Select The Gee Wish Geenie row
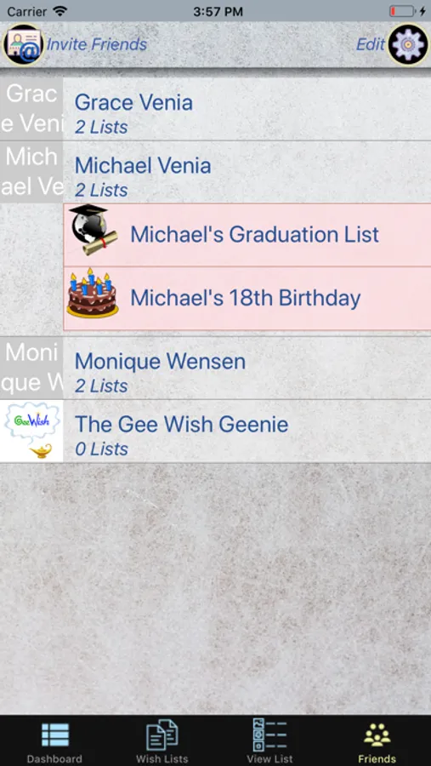The width and height of the screenshot is (431, 766). 215,432
